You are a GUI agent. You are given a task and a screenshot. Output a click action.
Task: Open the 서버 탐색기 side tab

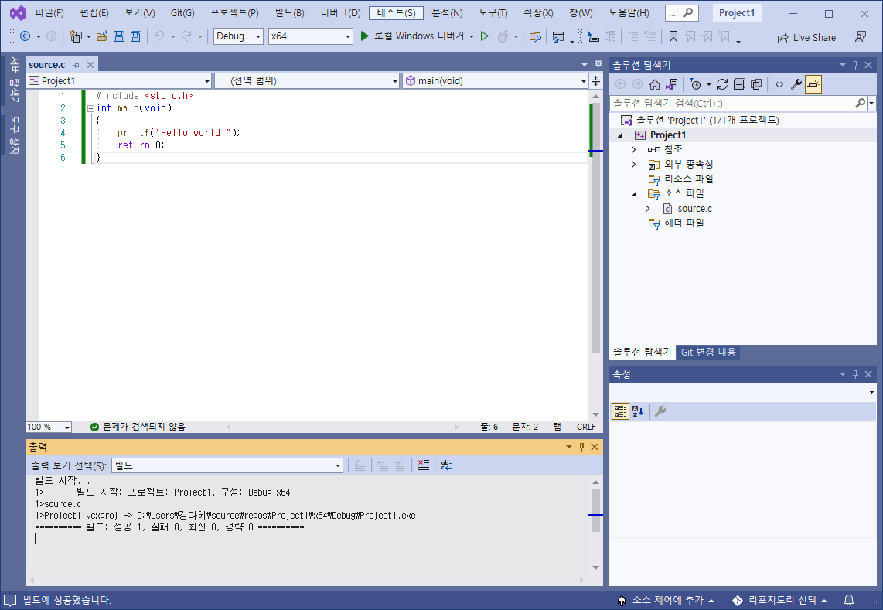click(x=15, y=80)
